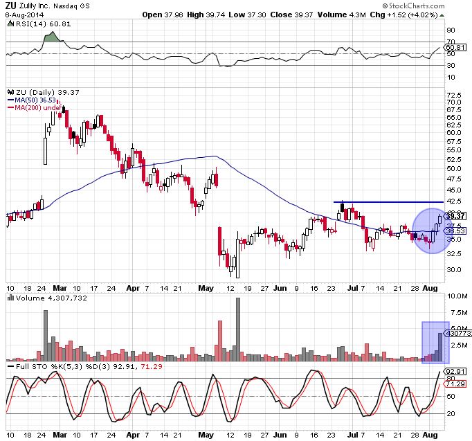Click the volume bars icon beside Volume 4,307,732
Screen dimensions: 472x441
coord(11,298)
